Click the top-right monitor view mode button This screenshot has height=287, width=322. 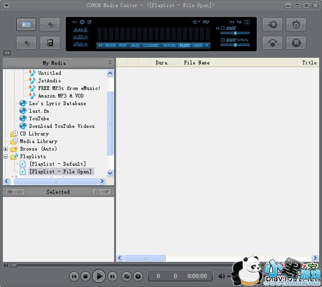50,25
